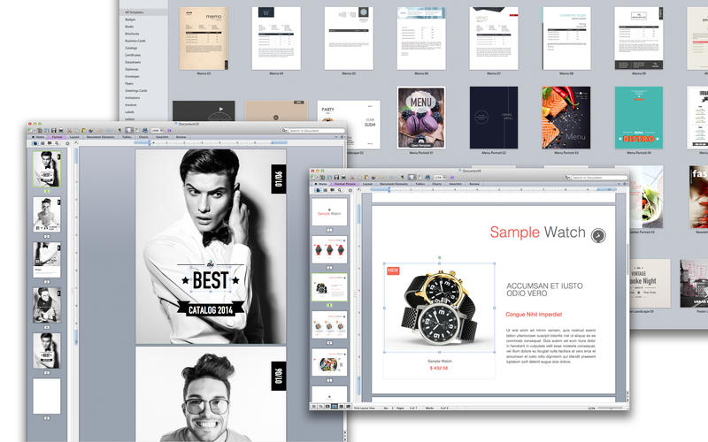This screenshot has height=442, width=708.
Task: Open search options magnifier in Sample Watch window
Action: [x=567, y=178]
